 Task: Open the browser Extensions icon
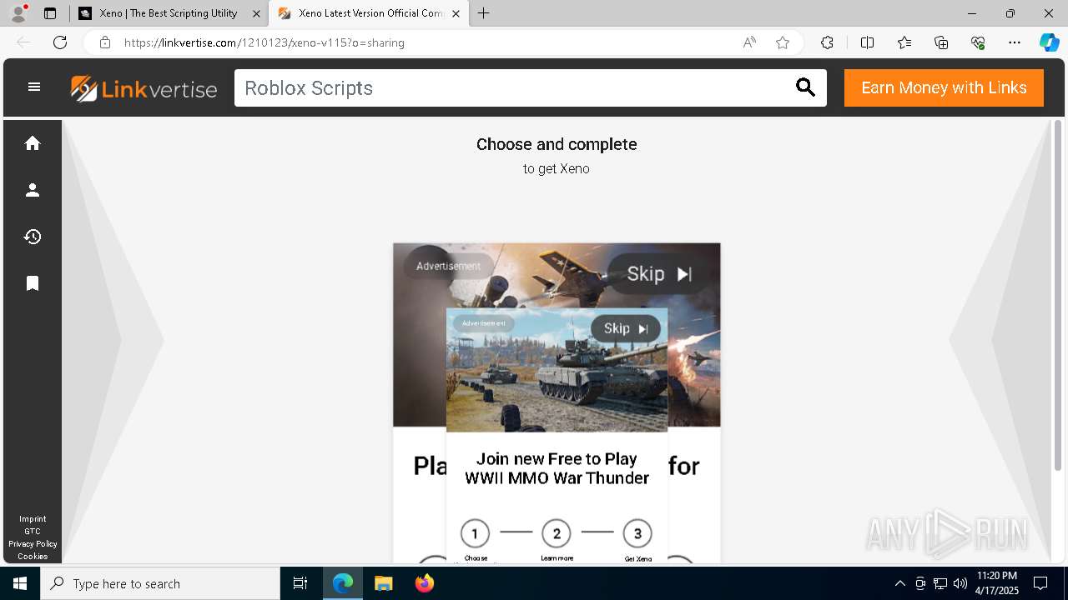tap(827, 42)
